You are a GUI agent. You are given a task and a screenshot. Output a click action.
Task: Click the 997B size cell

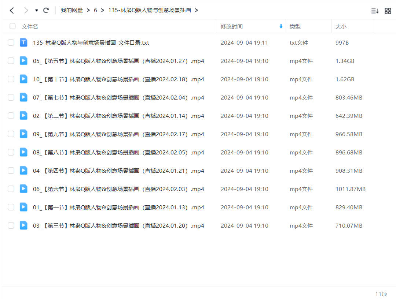(342, 42)
